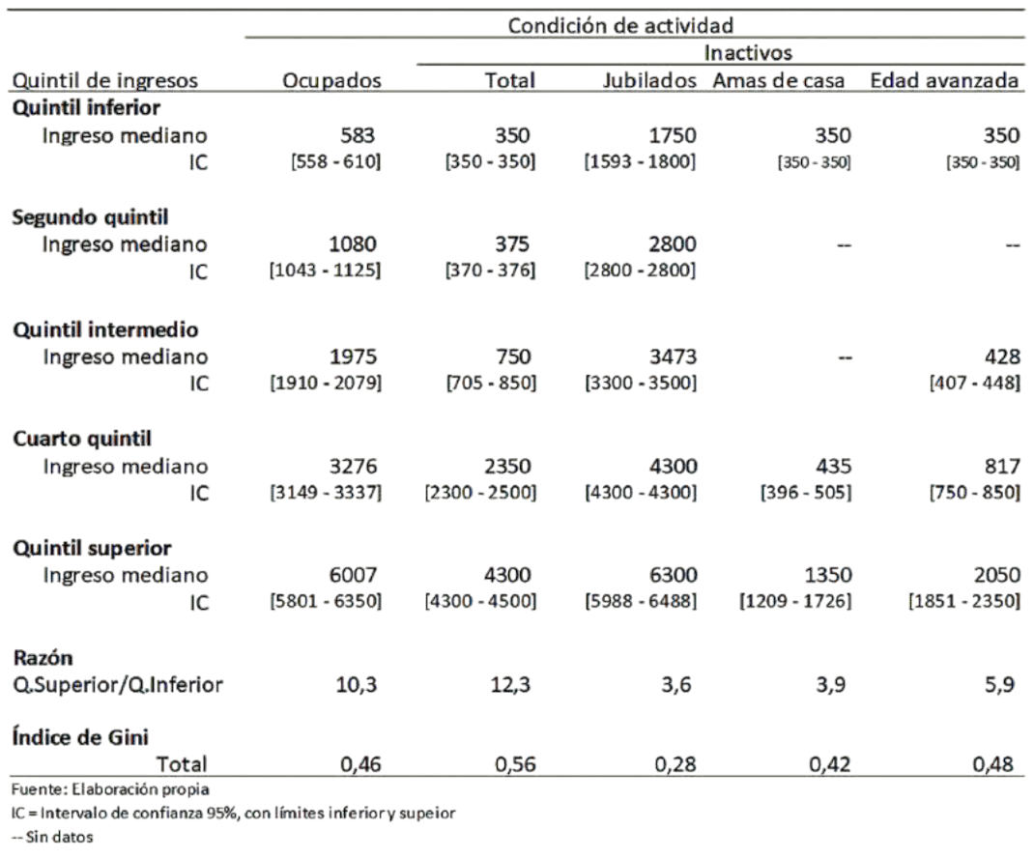
Task: Click the "Segundo quintil" row heading
Action: click(85, 216)
